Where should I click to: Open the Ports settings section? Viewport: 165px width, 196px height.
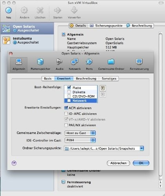point(89,65)
